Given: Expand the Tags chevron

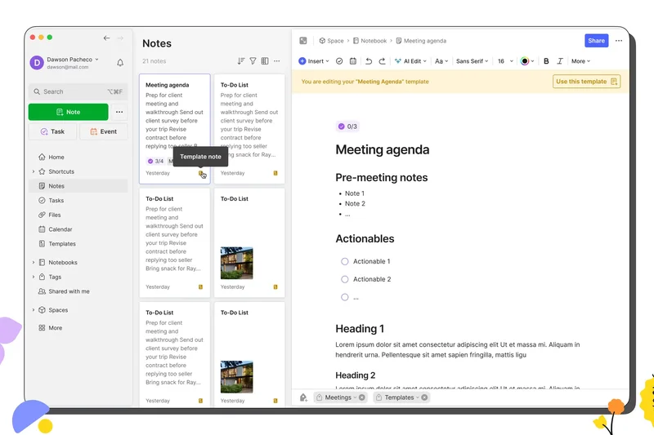Looking at the screenshot, I should pyautogui.click(x=34, y=277).
